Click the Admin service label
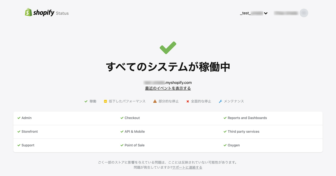 [27, 118]
